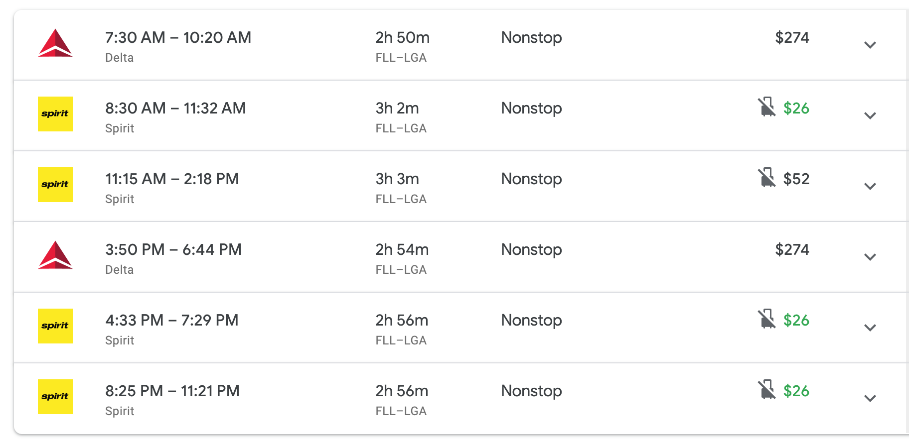Open the 3:50 PM Delta flight dropdown chevron
The image size is (909, 447).
(x=870, y=257)
